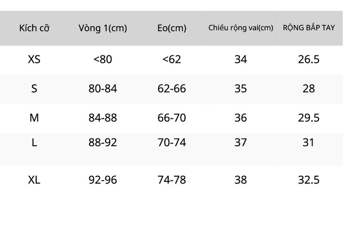Click shoulder width value 38
The width and height of the screenshot is (343, 227).
241,180
